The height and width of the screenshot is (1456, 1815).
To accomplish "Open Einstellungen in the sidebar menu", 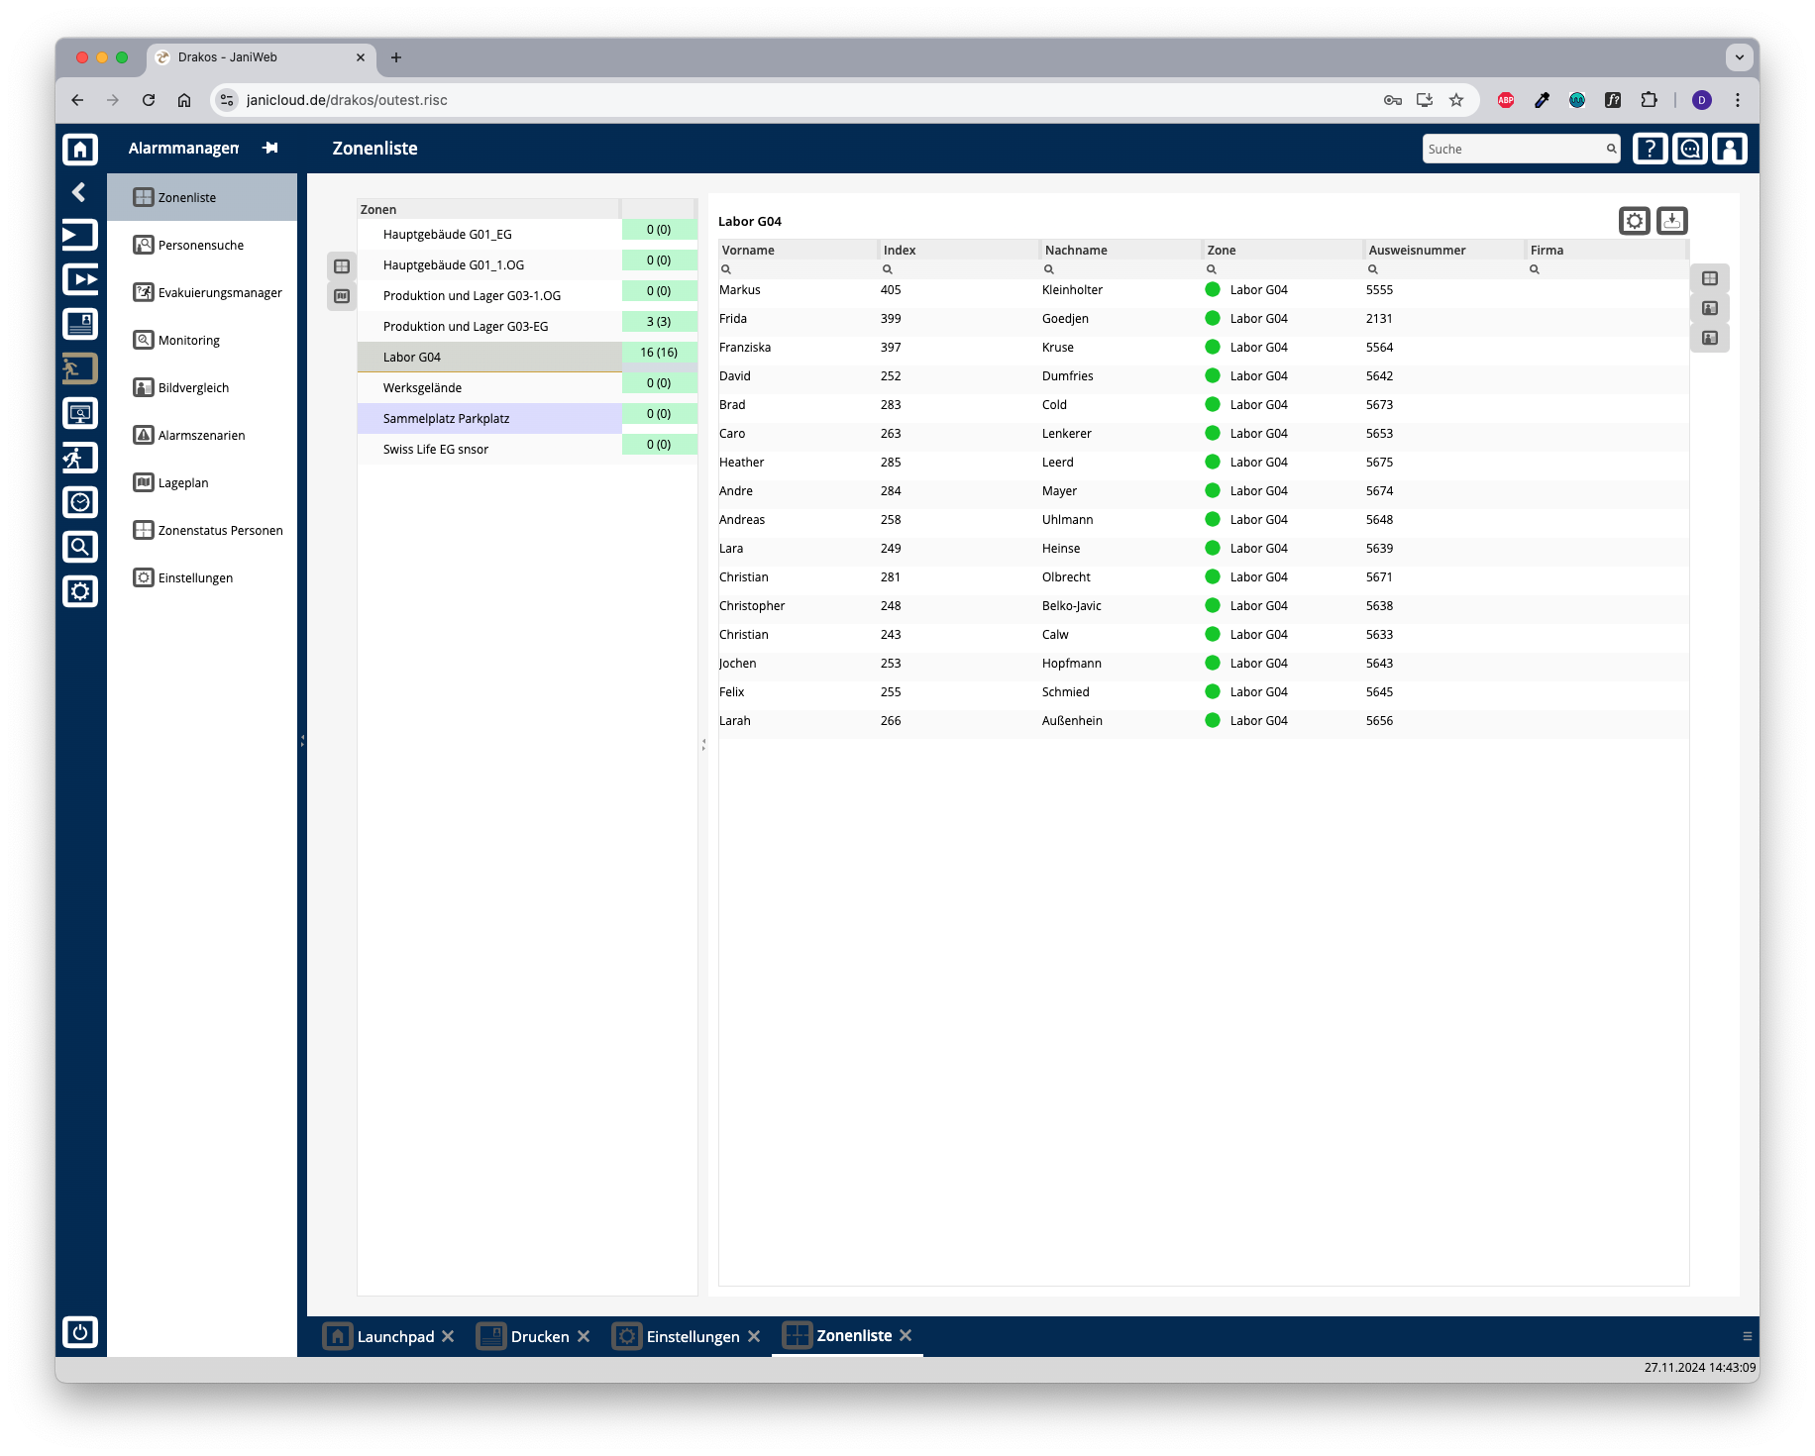I will pos(202,577).
